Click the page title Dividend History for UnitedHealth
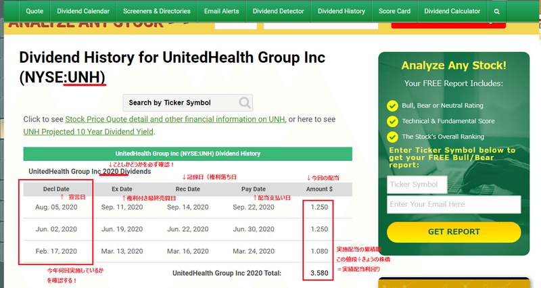 pos(172,67)
